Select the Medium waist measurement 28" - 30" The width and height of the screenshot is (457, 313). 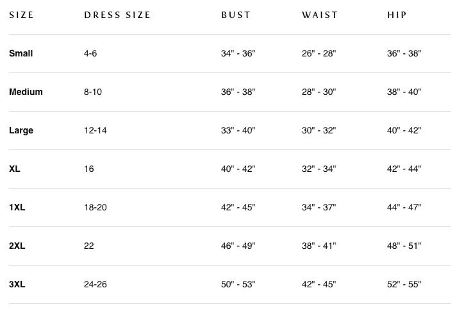coord(319,92)
